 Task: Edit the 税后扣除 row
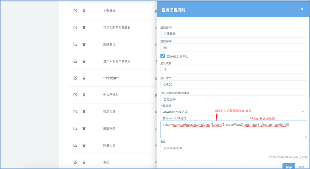pos(75,111)
